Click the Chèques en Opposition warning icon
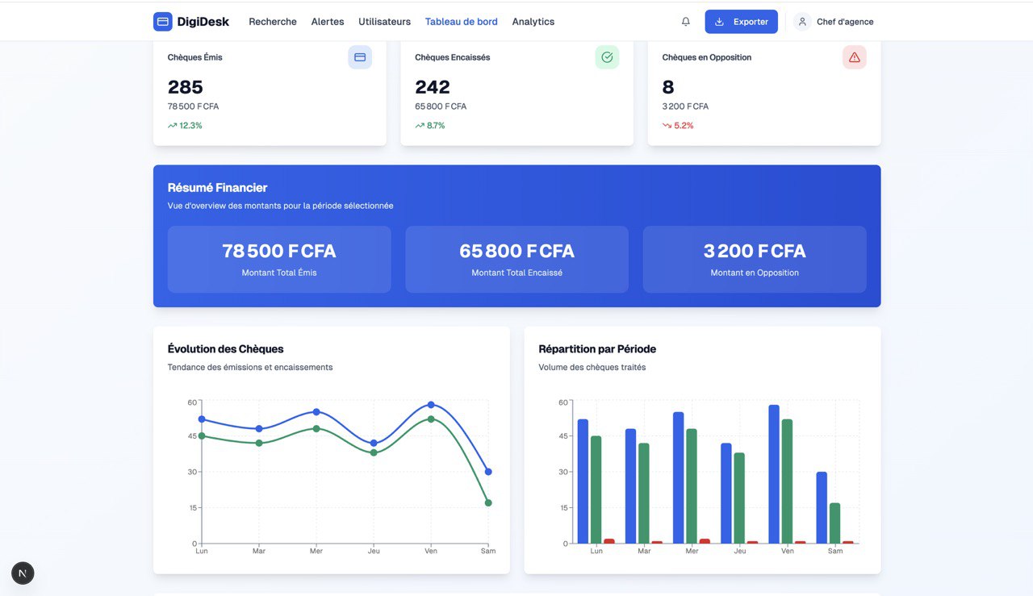1033x596 pixels. coord(854,57)
